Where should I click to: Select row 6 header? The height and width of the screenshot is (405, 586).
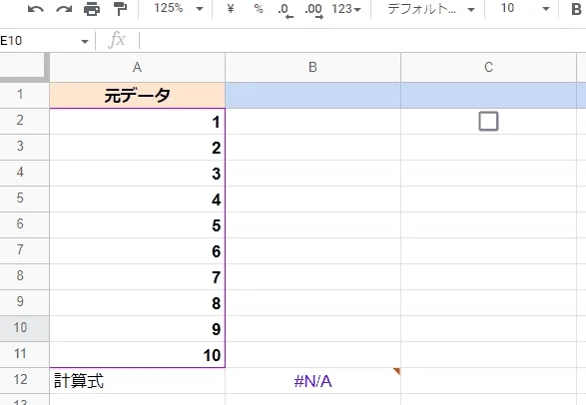click(x=24, y=224)
